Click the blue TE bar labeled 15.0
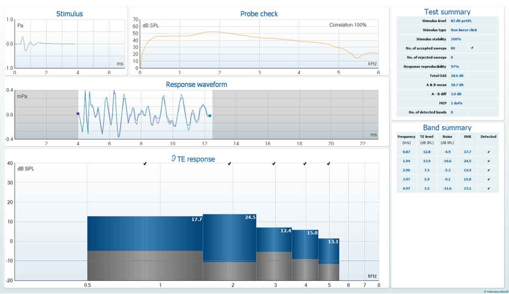 tap(305, 244)
